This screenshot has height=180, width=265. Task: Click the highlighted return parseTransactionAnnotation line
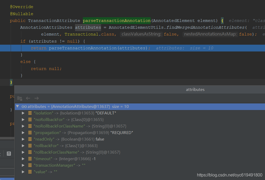click(132, 48)
